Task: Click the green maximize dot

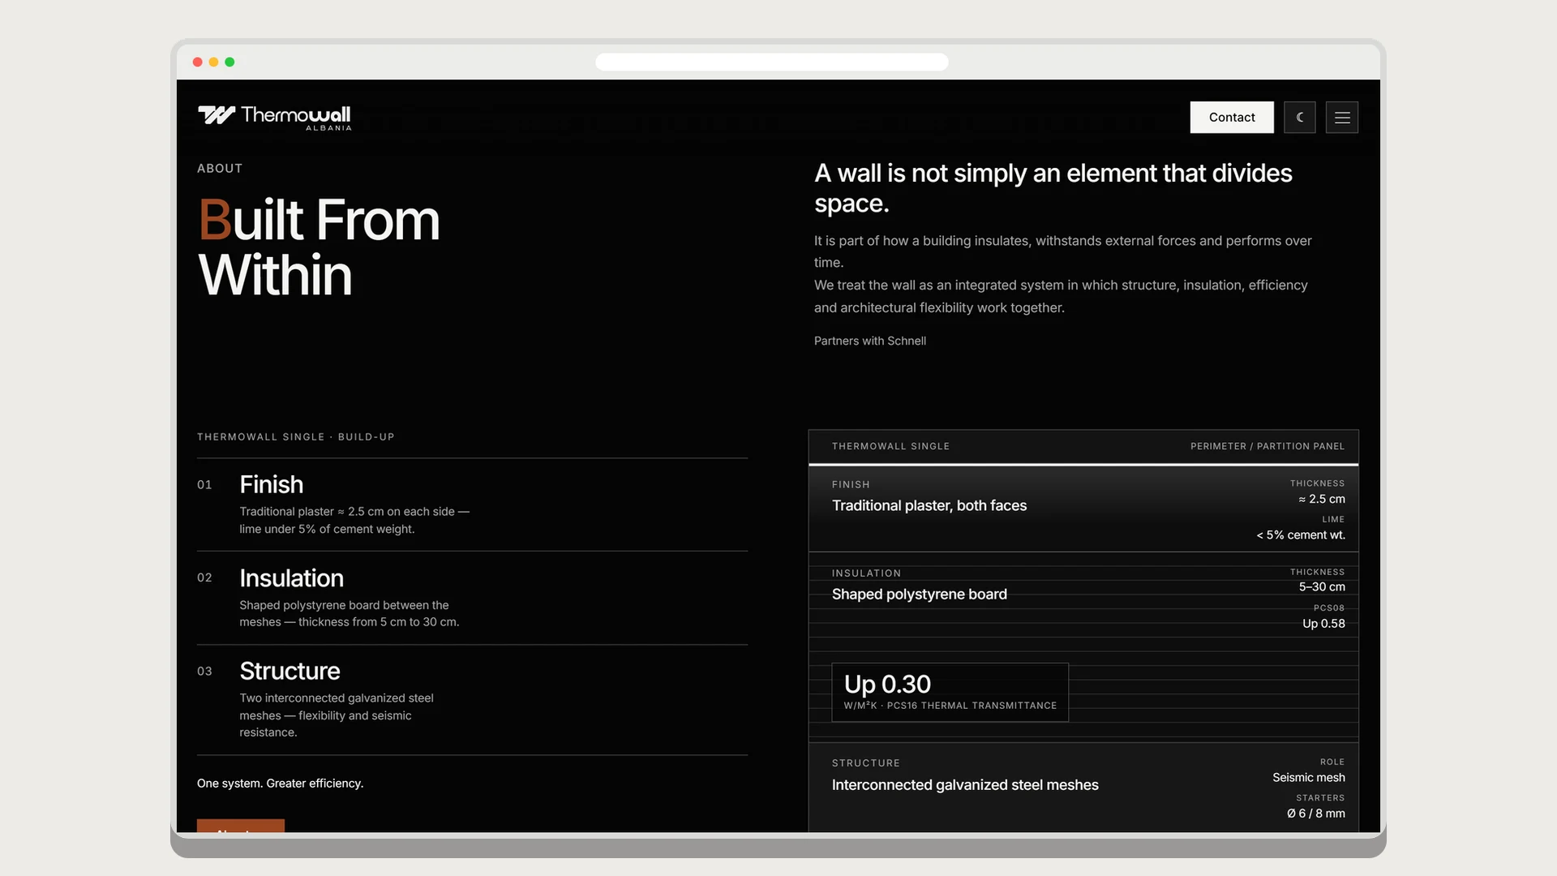Action: (x=229, y=62)
